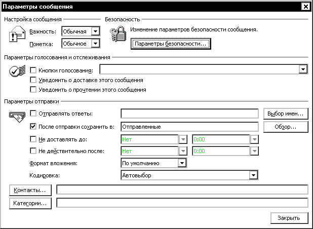The image size is (313, 229).
Task: Click the mail slot delivery icon
Action: pyautogui.click(x=17, y=117)
